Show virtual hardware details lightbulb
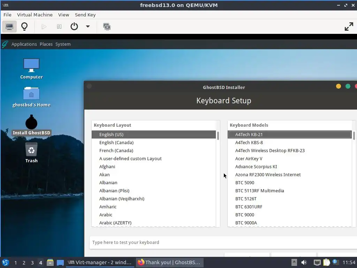The image size is (357, 268). coord(24,27)
